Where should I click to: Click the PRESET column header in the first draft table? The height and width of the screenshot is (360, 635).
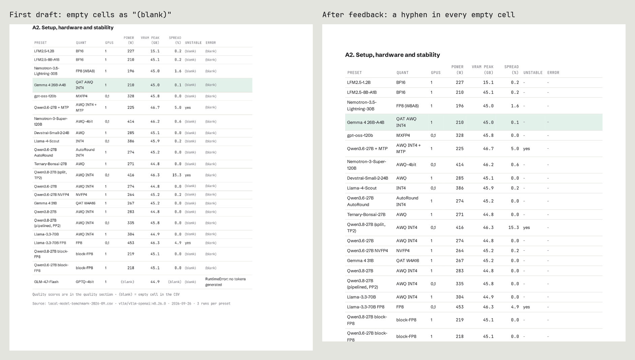pyautogui.click(x=40, y=43)
